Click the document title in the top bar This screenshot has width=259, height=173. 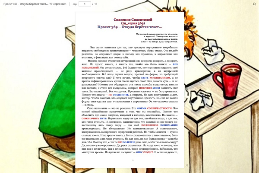coord(35,4)
